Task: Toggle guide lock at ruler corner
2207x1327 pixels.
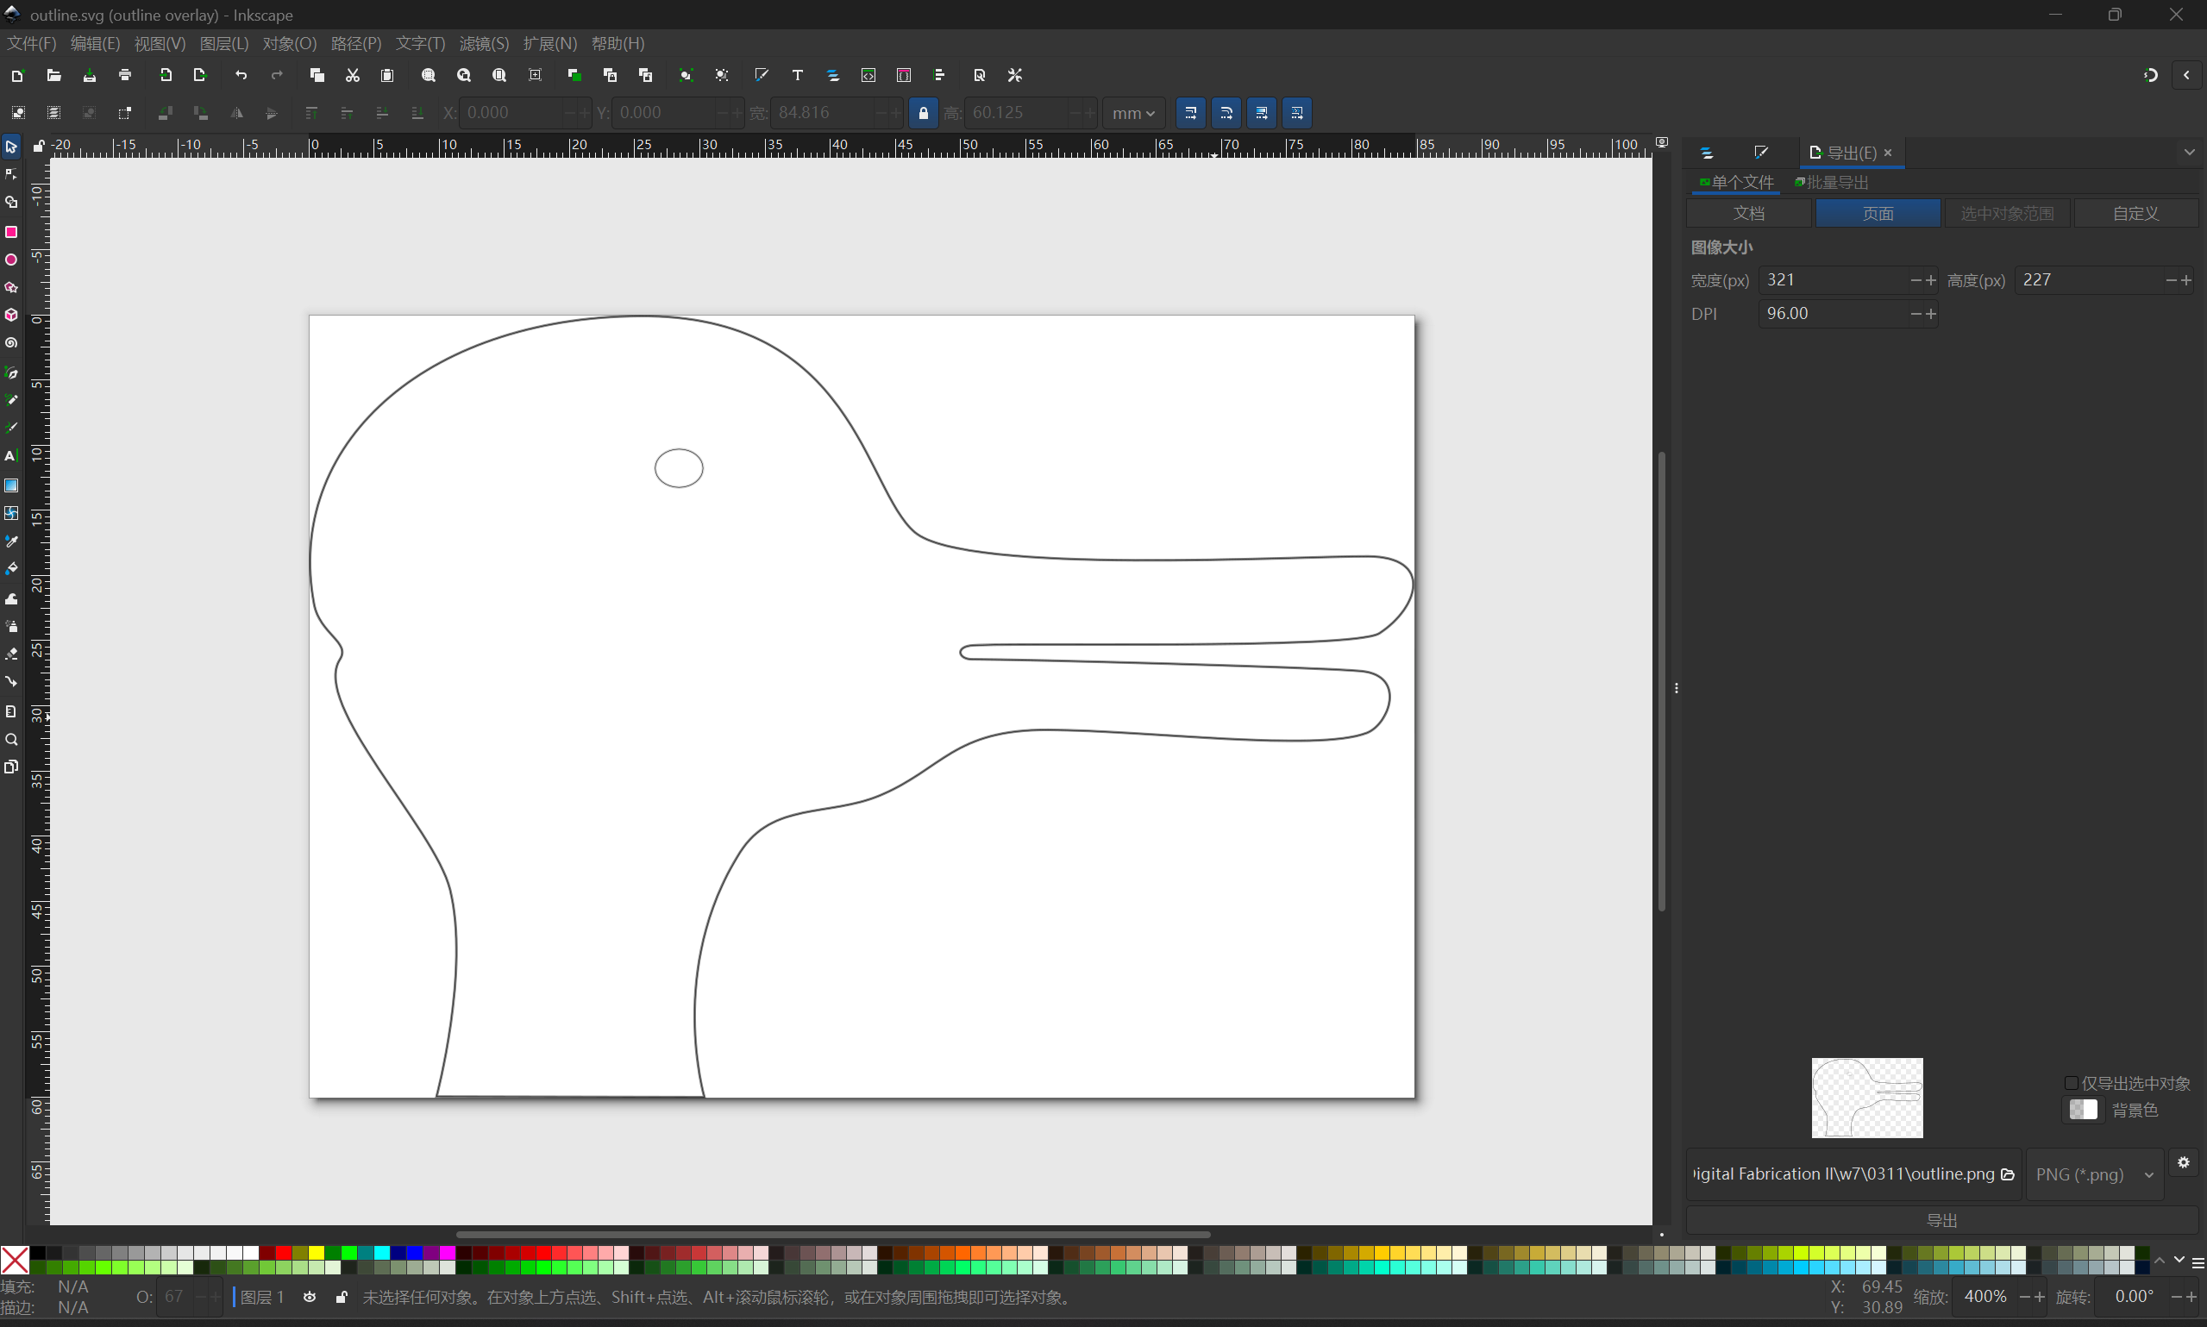Action: (x=39, y=145)
